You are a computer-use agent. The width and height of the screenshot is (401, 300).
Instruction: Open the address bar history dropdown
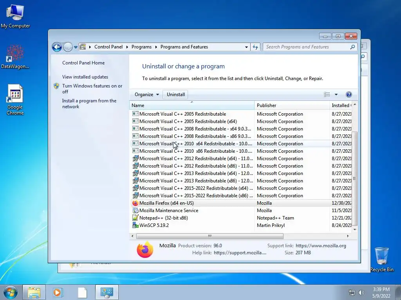(246, 47)
